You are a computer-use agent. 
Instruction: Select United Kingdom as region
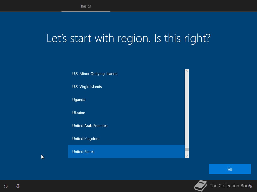(126, 138)
